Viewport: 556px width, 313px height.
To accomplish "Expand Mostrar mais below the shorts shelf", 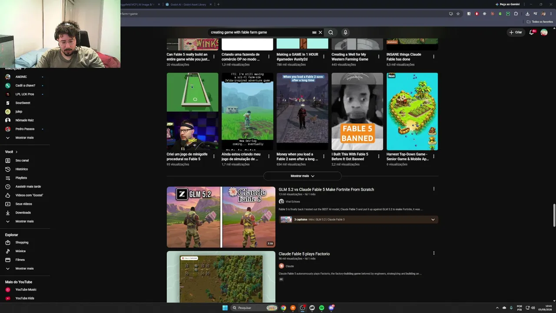I will coord(302,176).
